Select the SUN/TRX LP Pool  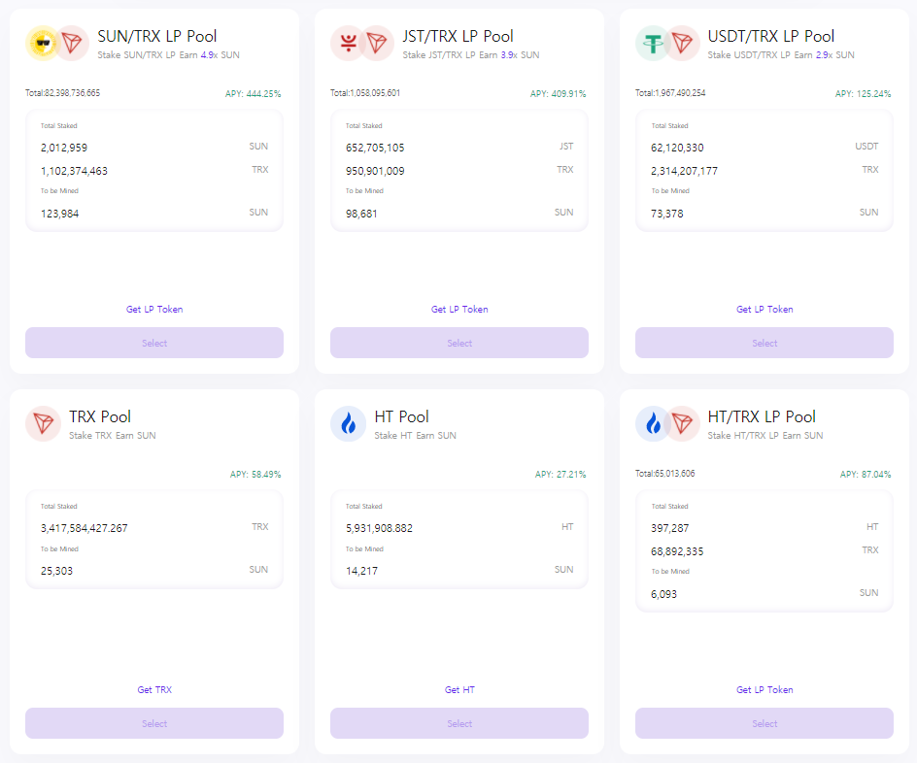click(x=154, y=343)
